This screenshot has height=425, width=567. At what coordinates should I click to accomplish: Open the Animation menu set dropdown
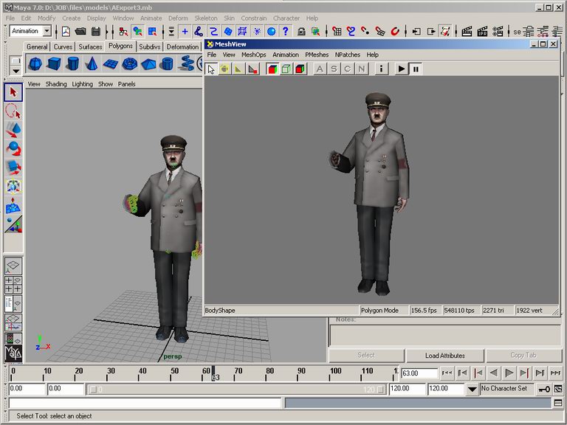pyautogui.click(x=47, y=32)
